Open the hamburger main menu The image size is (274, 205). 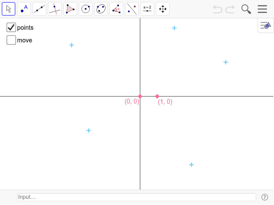pos(262,9)
